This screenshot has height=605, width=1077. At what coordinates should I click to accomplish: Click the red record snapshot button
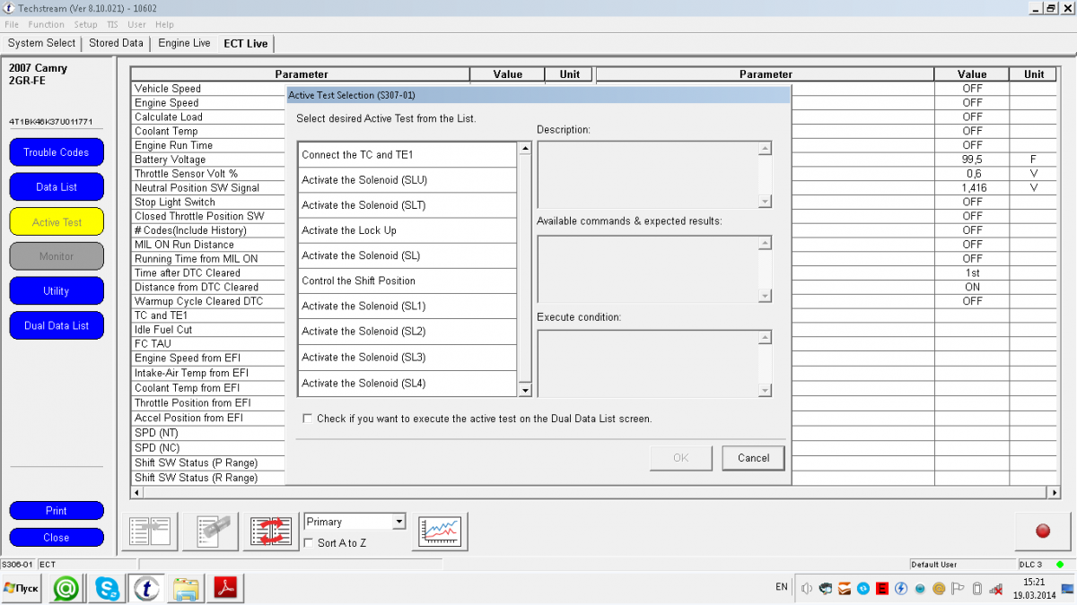[x=1042, y=532]
